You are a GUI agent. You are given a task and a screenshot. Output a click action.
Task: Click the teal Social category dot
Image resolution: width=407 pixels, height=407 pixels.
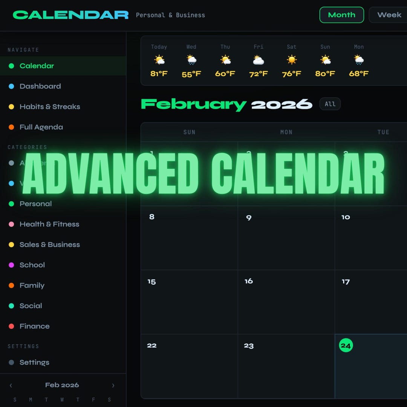[x=11, y=306]
